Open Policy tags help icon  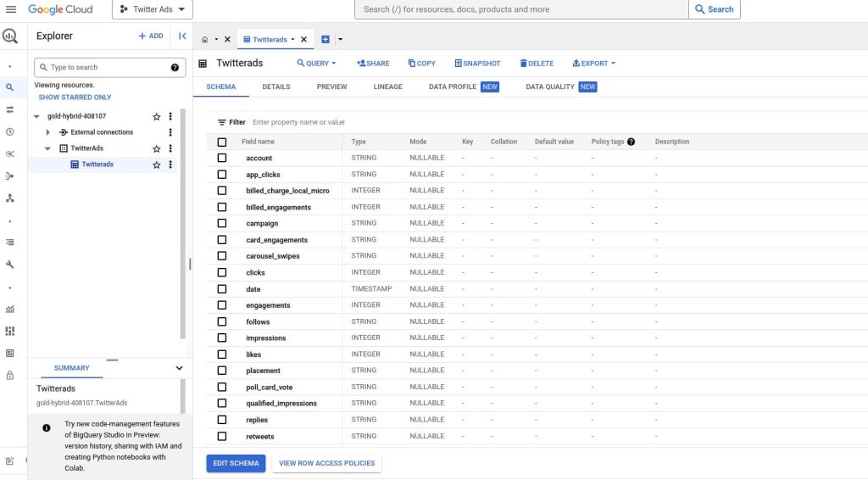(x=631, y=142)
